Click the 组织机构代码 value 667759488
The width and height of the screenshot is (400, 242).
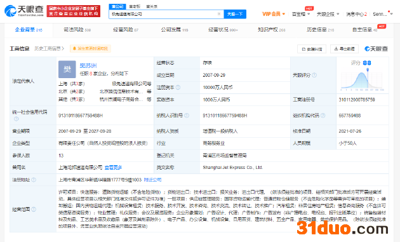click(350, 116)
